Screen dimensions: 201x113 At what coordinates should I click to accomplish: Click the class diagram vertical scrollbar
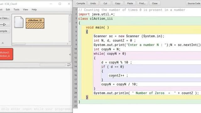pos(70,29)
